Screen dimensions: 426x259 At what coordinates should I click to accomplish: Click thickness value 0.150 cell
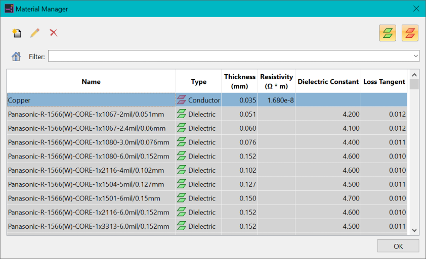tap(240, 198)
